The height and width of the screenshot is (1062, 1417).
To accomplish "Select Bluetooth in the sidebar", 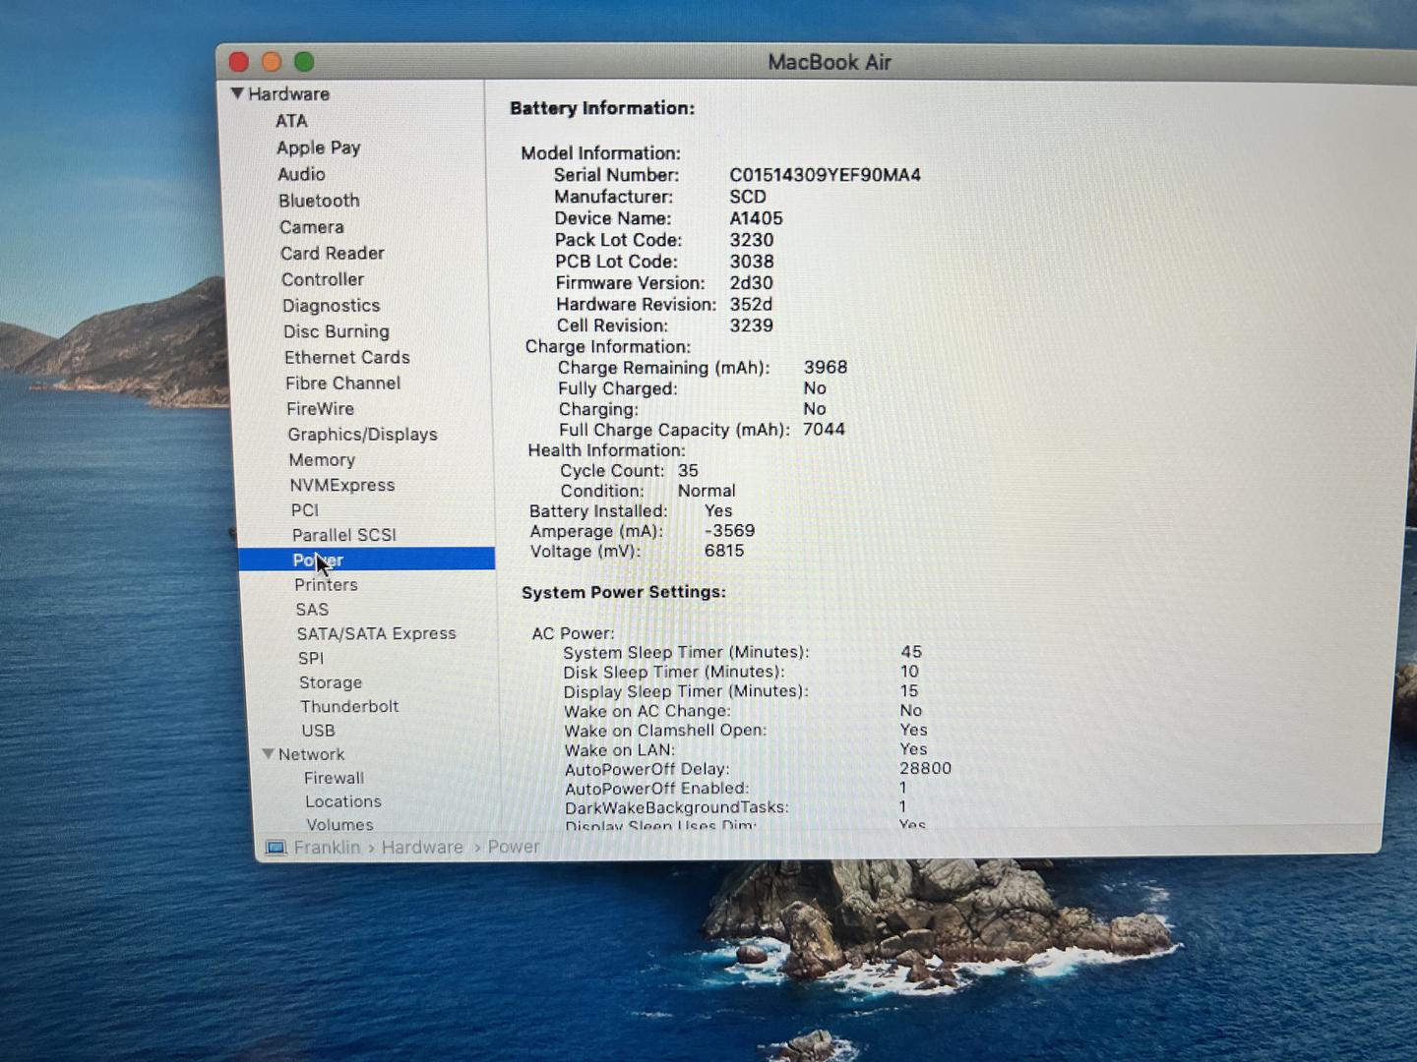I will 319,201.
